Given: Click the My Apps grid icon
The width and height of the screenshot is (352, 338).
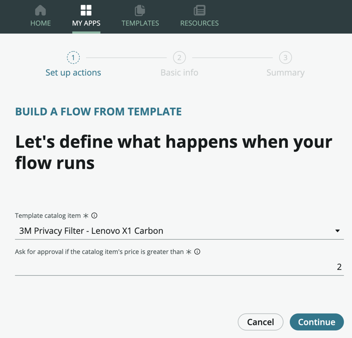Looking at the screenshot, I should click(x=86, y=10).
